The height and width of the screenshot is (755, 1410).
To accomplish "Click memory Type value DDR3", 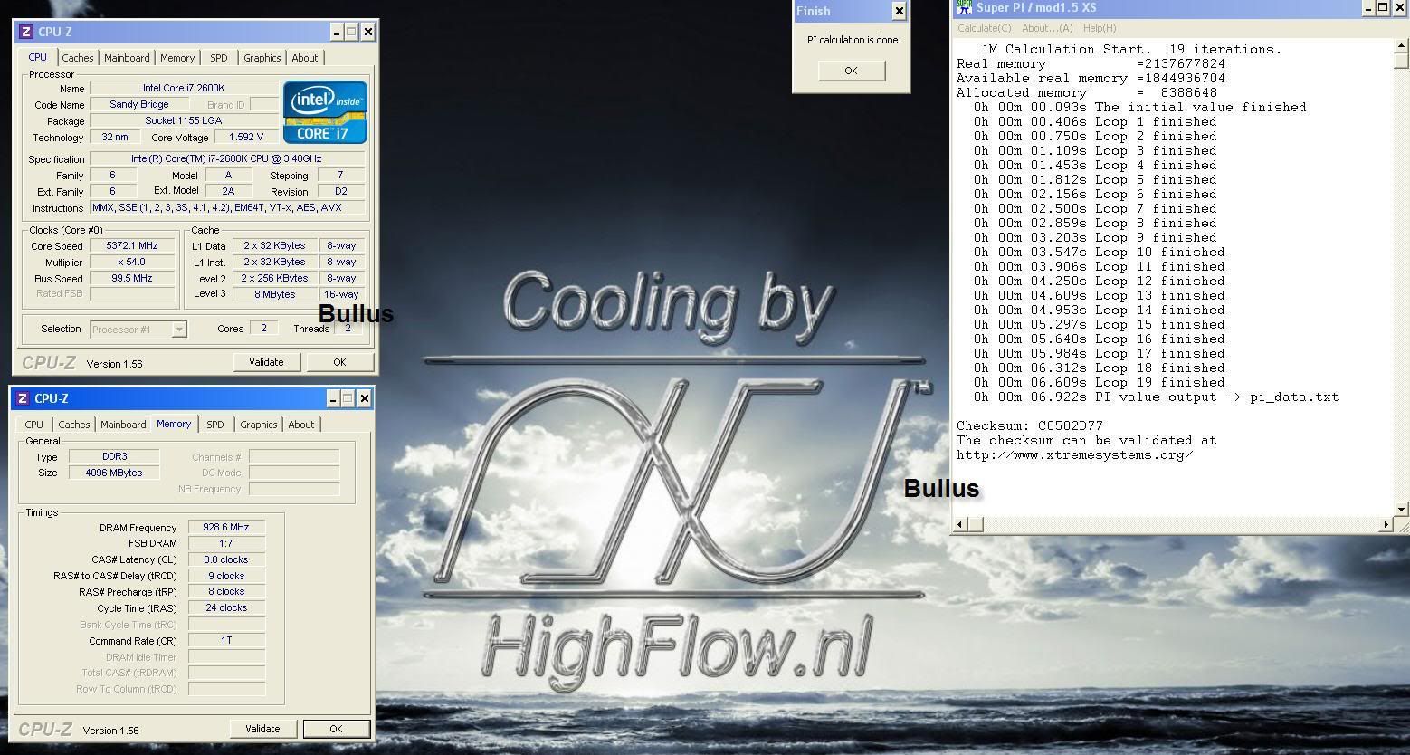I will pos(115,457).
